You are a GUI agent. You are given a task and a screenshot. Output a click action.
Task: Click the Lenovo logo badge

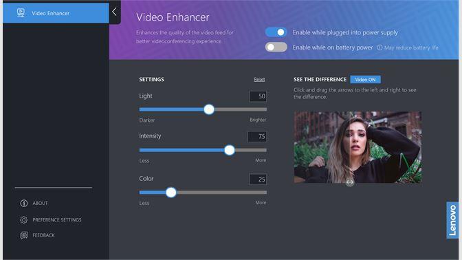click(x=452, y=220)
